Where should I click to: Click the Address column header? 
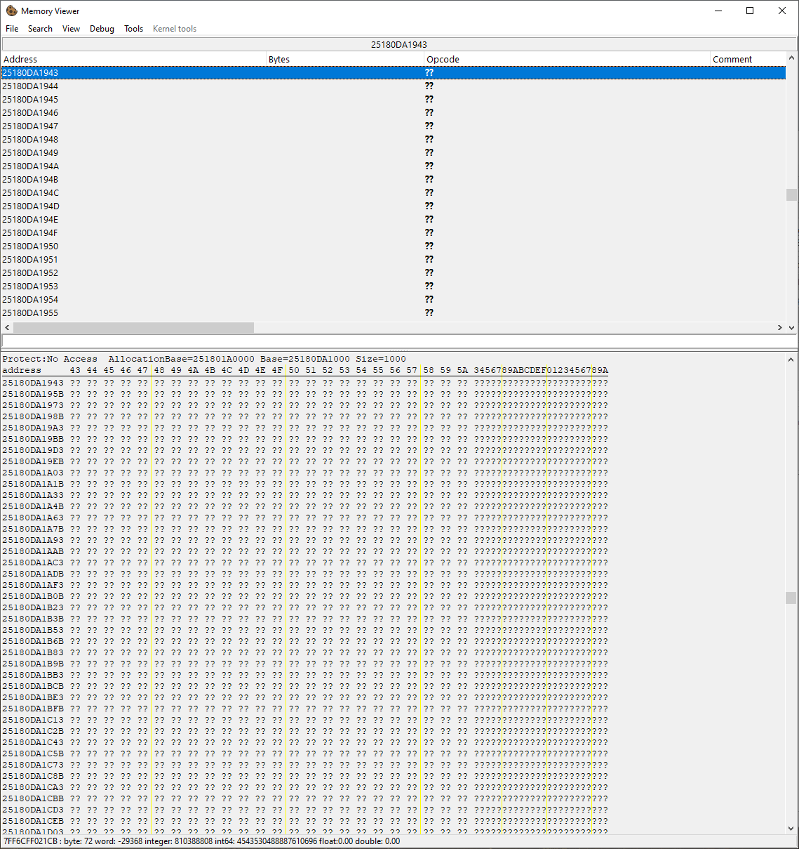click(20, 59)
